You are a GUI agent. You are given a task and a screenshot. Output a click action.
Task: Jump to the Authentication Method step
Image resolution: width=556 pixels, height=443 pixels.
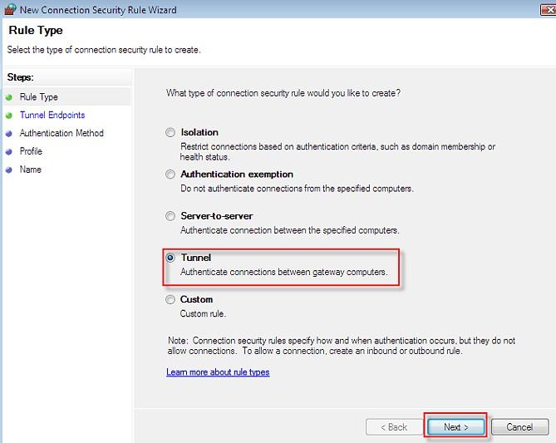(62, 133)
